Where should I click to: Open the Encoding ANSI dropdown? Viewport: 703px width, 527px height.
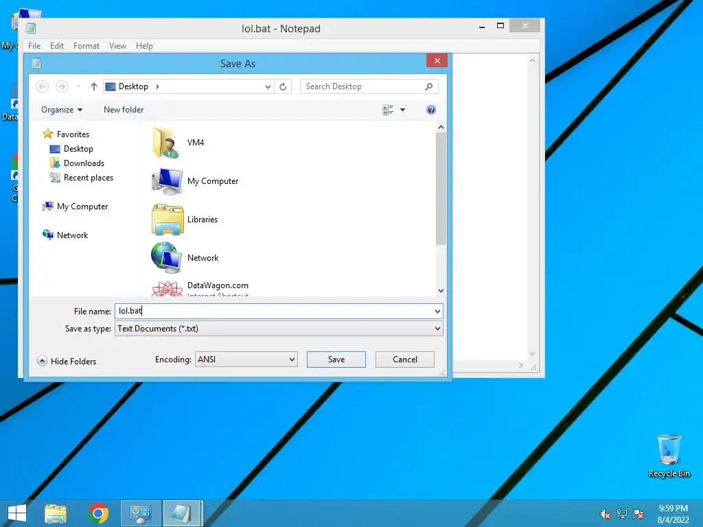(x=246, y=360)
